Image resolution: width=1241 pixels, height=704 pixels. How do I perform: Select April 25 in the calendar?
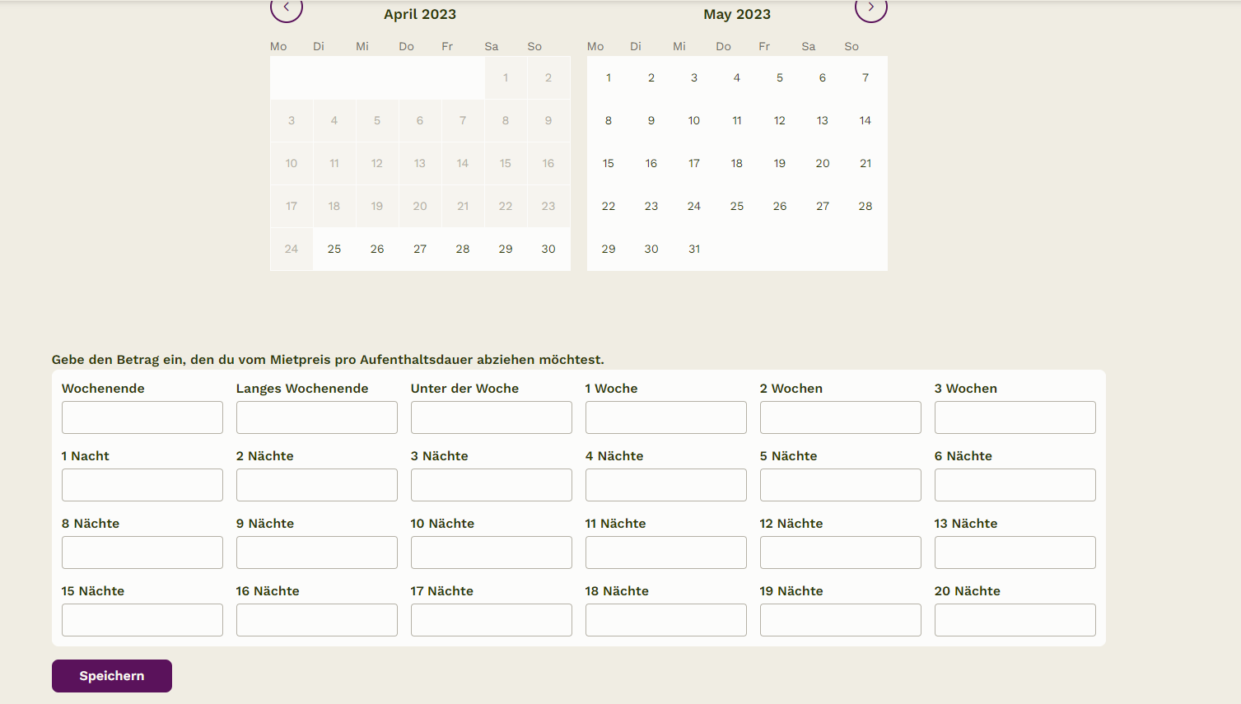(334, 249)
